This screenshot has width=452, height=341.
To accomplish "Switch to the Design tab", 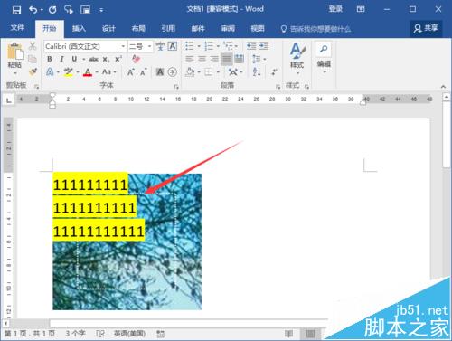I will (x=108, y=29).
